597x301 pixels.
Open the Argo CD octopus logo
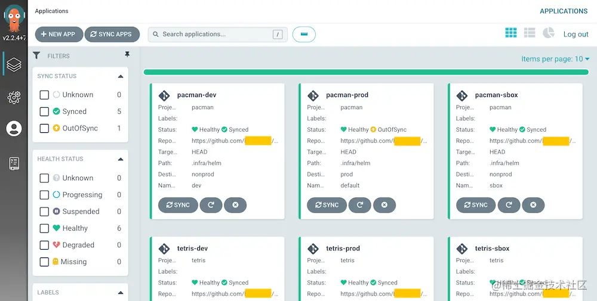point(14,18)
